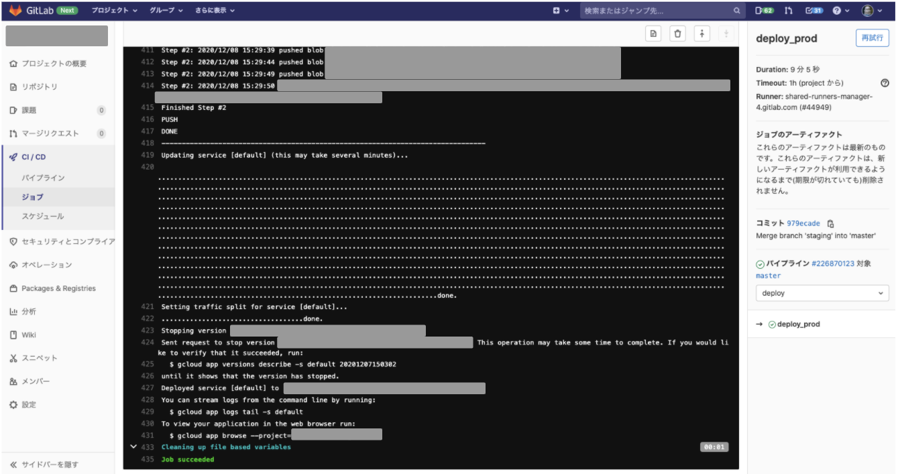Image resolution: width=898 pixels, height=474 pixels.
Task: Open commit link 979ecade
Action: coord(803,223)
